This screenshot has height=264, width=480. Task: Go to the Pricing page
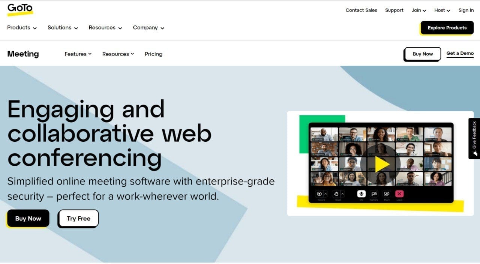(x=153, y=54)
